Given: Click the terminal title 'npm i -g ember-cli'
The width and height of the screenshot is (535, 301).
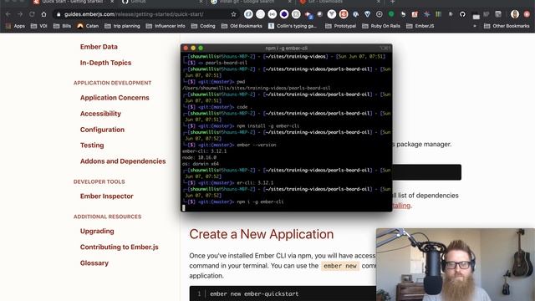Looking at the screenshot, I should [286, 48].
